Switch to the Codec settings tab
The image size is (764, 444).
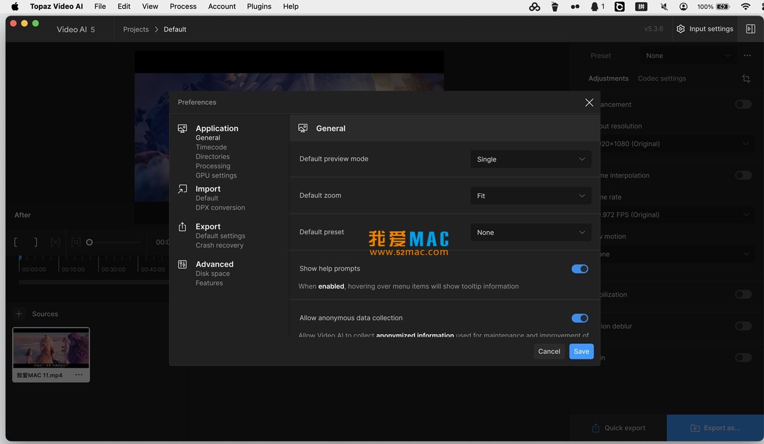662,79
